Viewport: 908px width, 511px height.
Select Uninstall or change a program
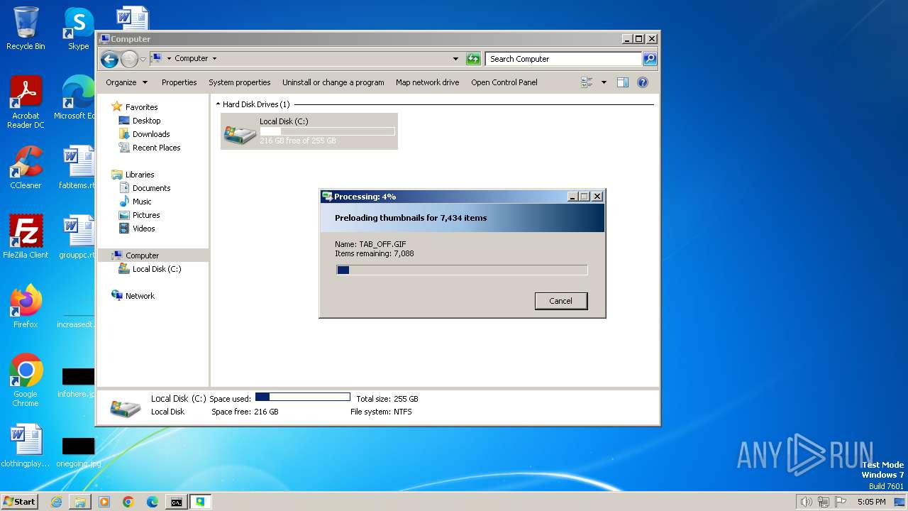[333, 82]
